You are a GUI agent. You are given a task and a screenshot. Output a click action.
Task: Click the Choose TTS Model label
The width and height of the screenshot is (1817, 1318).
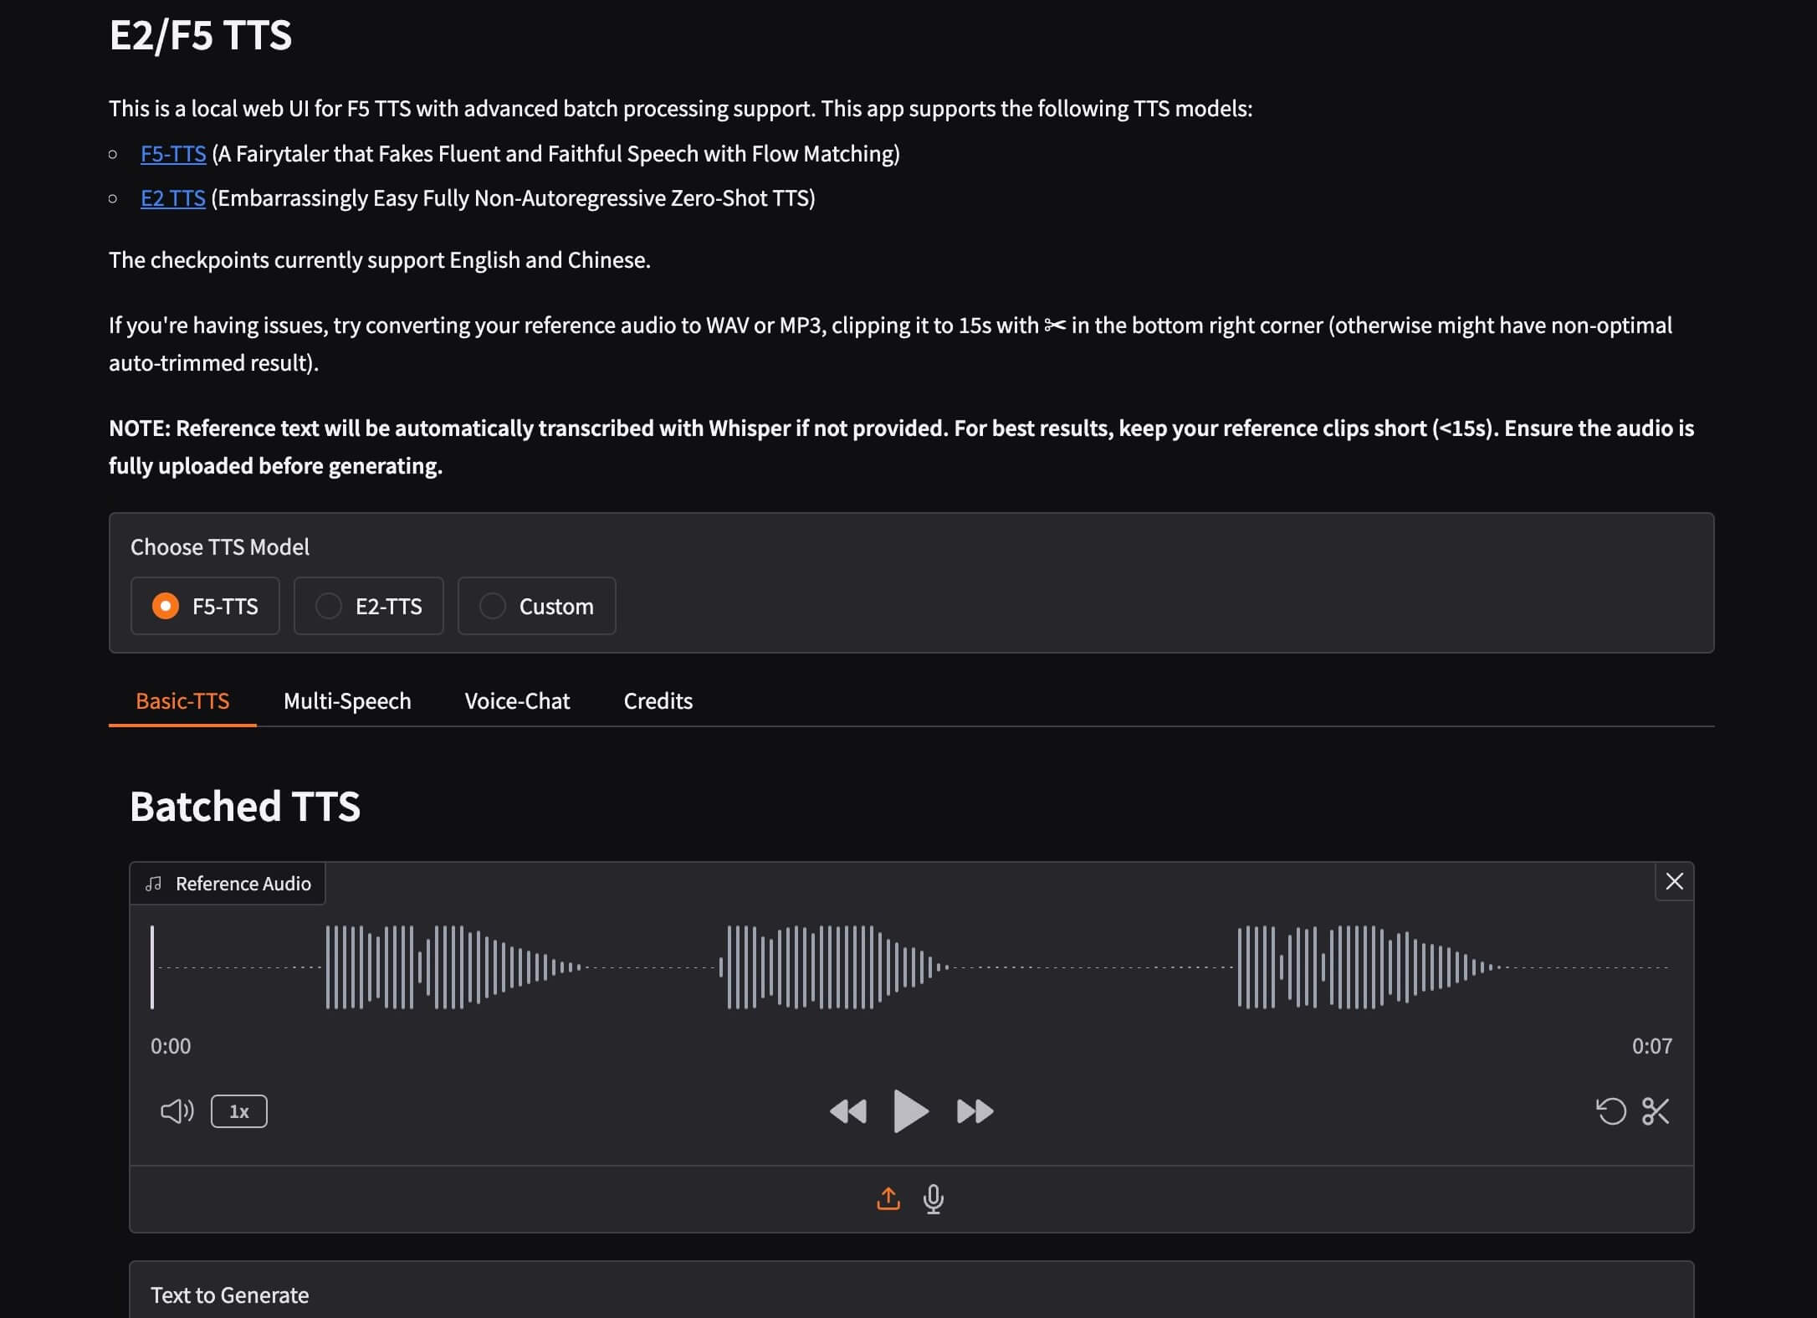[220, 547]
